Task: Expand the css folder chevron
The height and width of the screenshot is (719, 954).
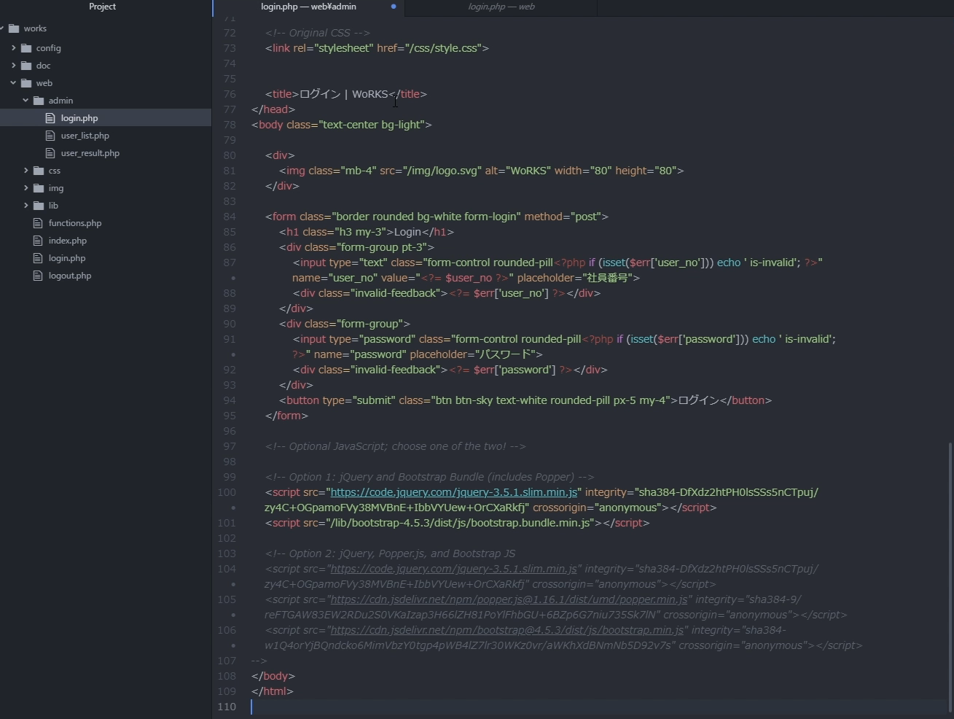Action: click(26, 171)
